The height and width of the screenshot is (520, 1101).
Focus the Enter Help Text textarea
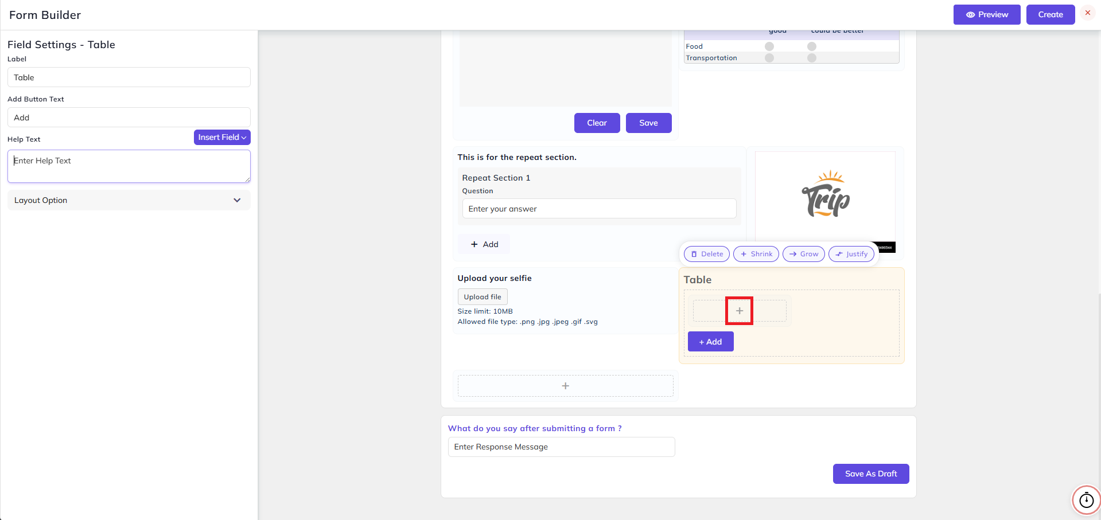pyautogui.click(x=129, y=166)
